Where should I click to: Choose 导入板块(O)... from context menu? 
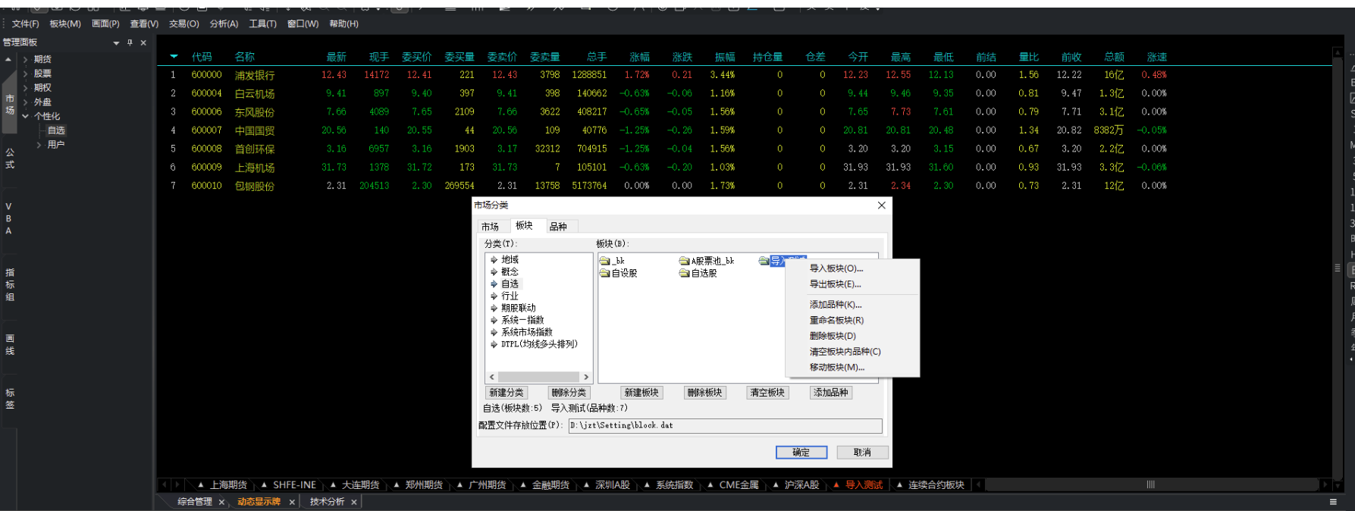836,268
